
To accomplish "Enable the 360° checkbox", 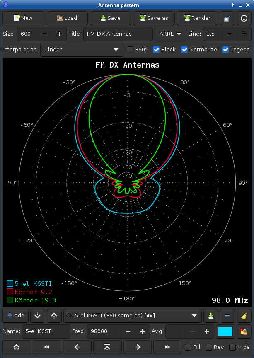I will coord(137,50).
